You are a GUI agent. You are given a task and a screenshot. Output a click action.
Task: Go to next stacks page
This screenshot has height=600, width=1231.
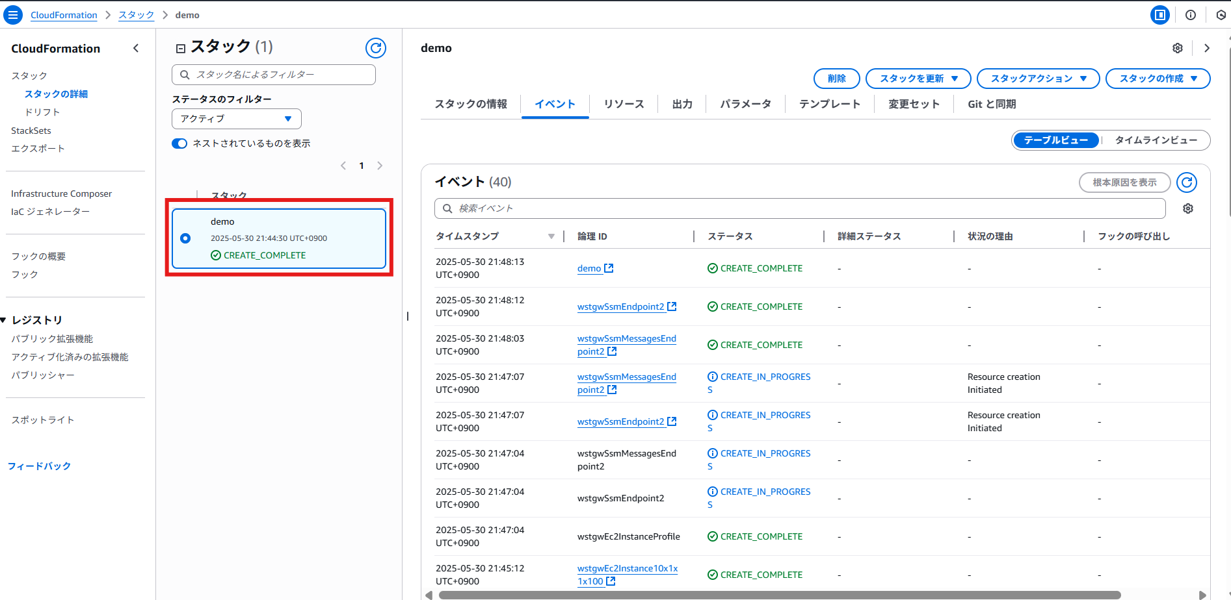pyautogui.click(x=380, y=166)
